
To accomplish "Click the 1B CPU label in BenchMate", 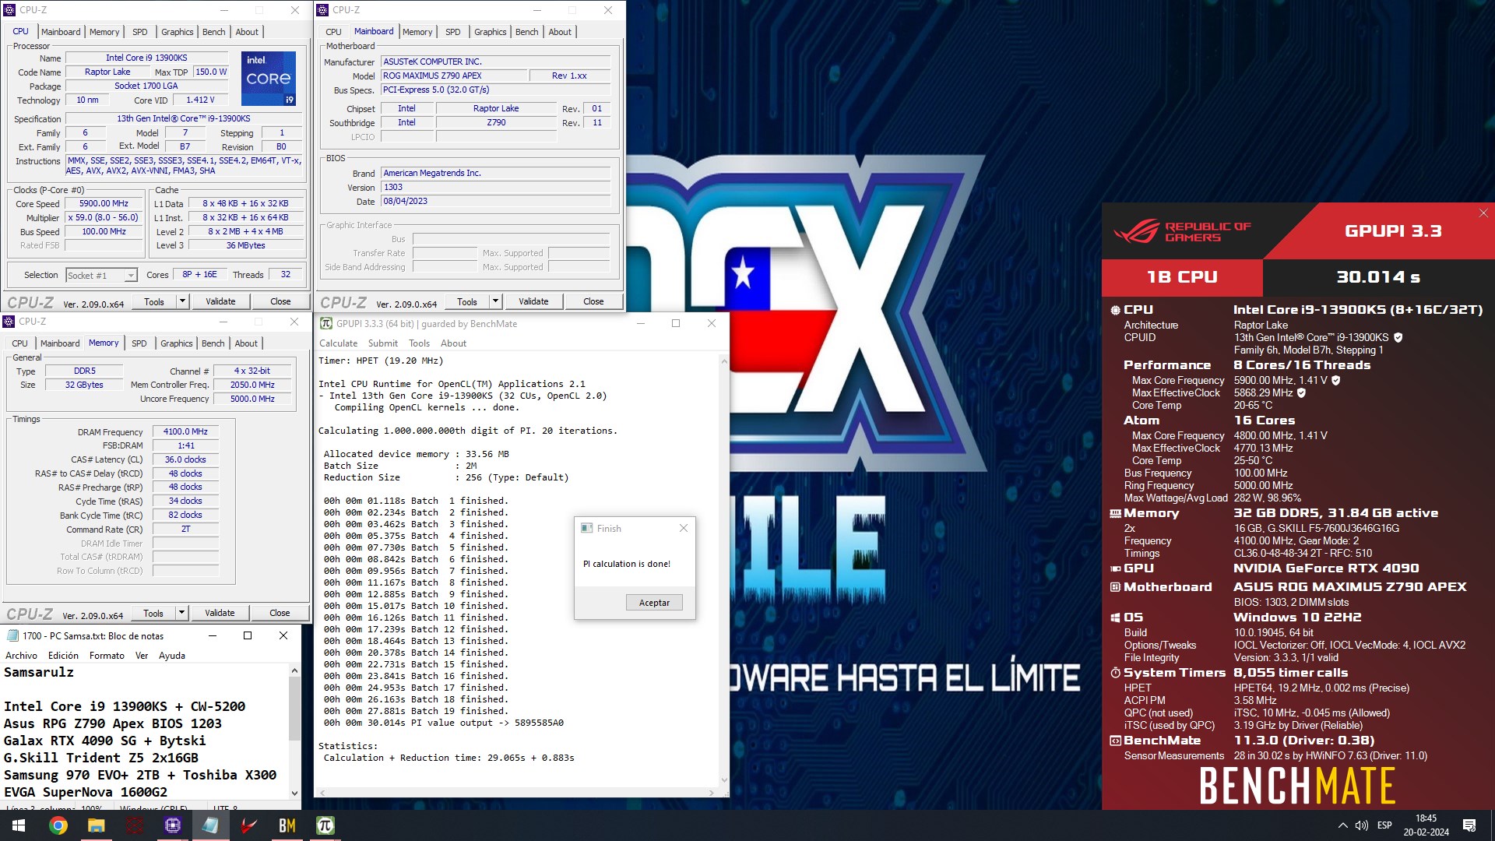I will (x=1182, y=277).
